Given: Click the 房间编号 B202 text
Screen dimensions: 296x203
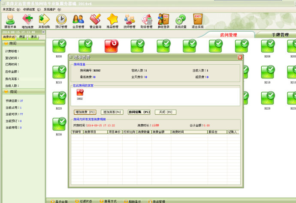Looking at the screenshot, I should click(x=90, y=71).
